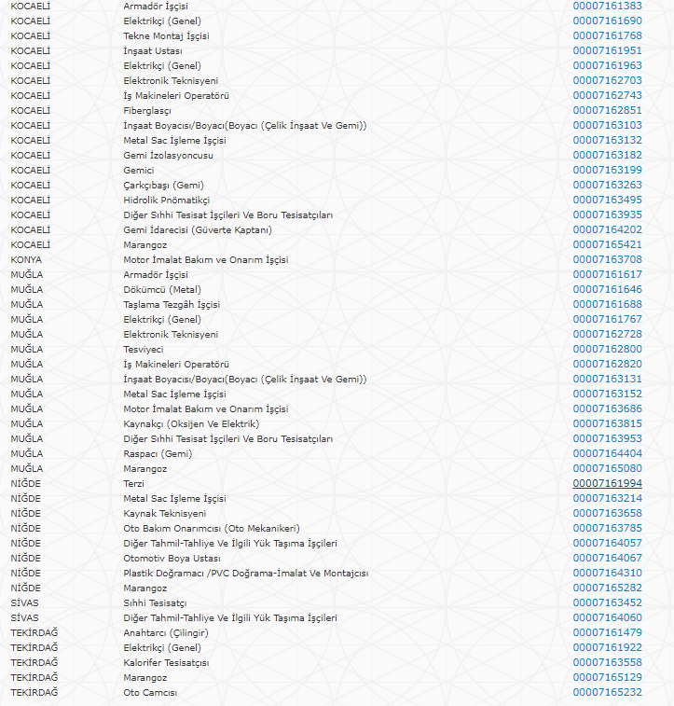Image resolution: width=674 pixels, height=706 pixels.
Task: Open Gemi İzolasyoncusu listing 00007163182
Action: click(607, 155)
